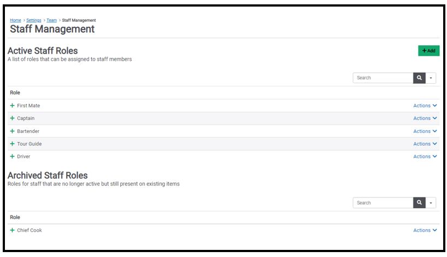Screen dimensions: 447x257
Task: Click the plus icon next to Driver
Action: [x=12, y=156]
